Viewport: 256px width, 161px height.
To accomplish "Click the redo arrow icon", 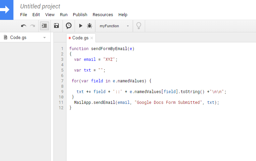I will pyautogui.click(x=33, y=26).
